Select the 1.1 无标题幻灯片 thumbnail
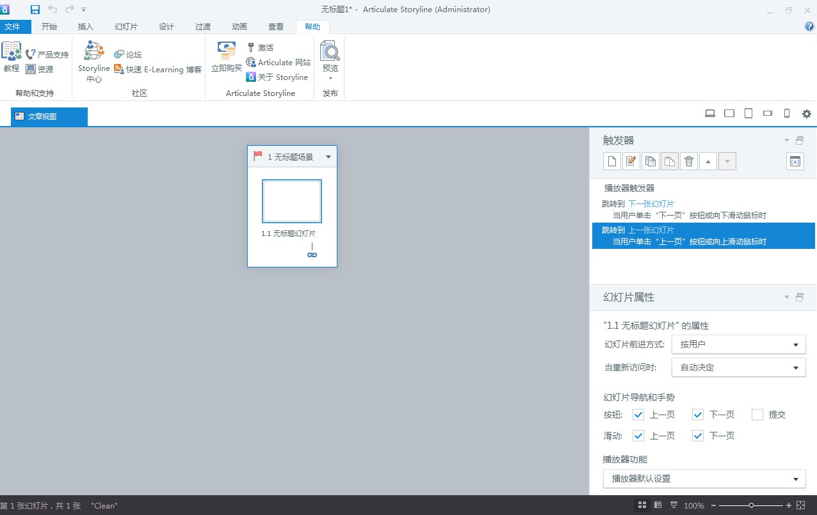The width and height of the screenshot is (817, 515). click(x=292, y=201)
